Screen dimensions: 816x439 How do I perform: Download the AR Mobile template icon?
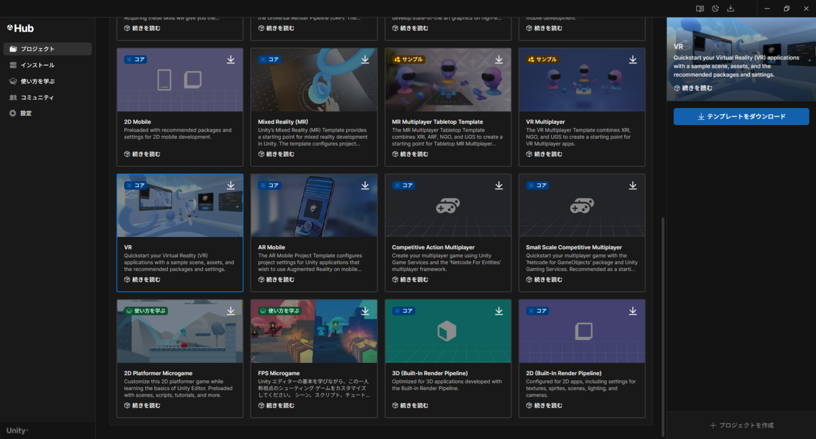tap(365, 185)
